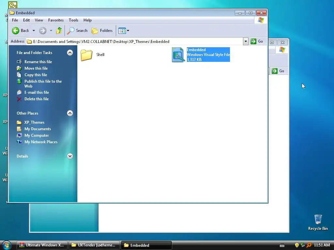This screenshot has width=334, height=250.
Task: Open the Back history dropdown arrow
Action: (34, 31)
